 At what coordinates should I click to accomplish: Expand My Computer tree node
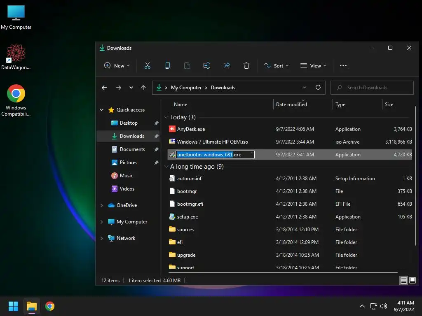[x=102, y=222]
